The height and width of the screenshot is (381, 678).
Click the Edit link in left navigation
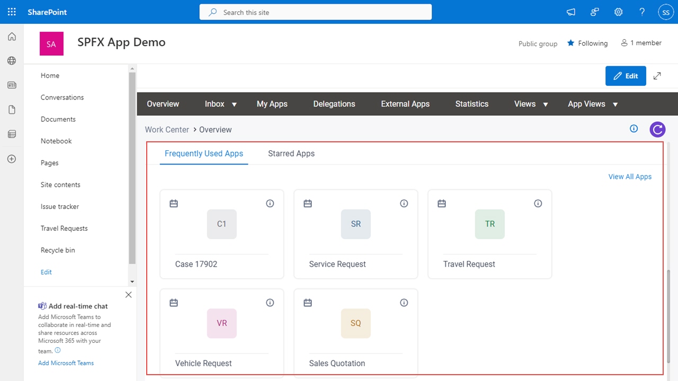[x=46, y=272]
